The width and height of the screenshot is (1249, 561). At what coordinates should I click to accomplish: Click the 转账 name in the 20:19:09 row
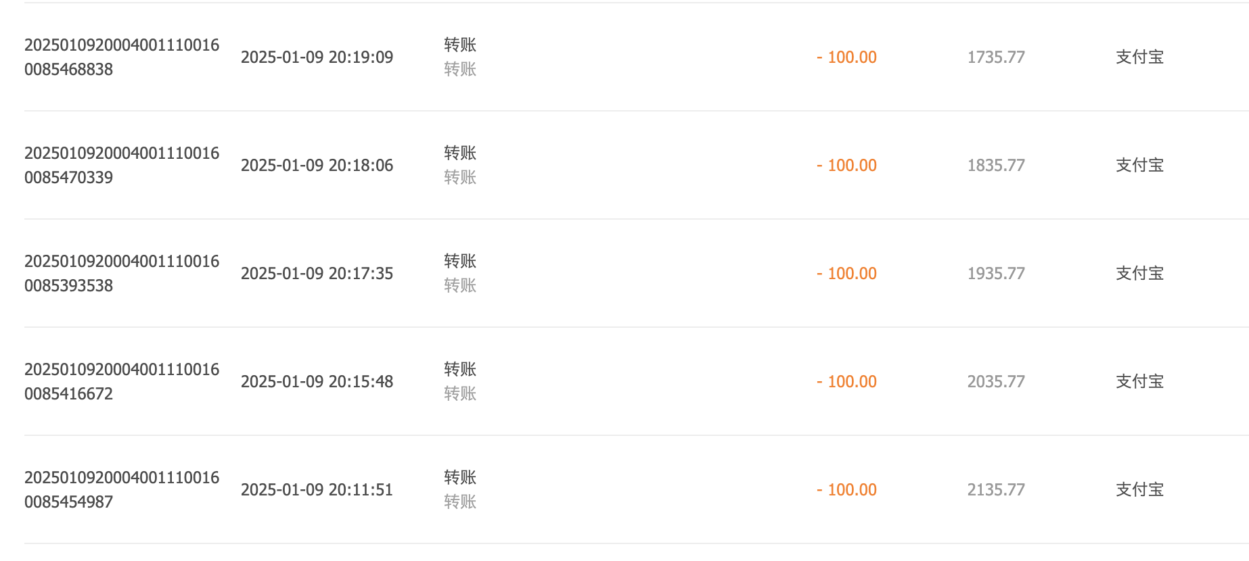coord(460,45)
